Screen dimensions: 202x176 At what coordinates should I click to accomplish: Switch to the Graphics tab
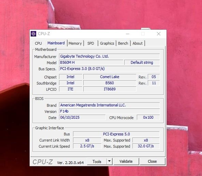click(107, 43)
